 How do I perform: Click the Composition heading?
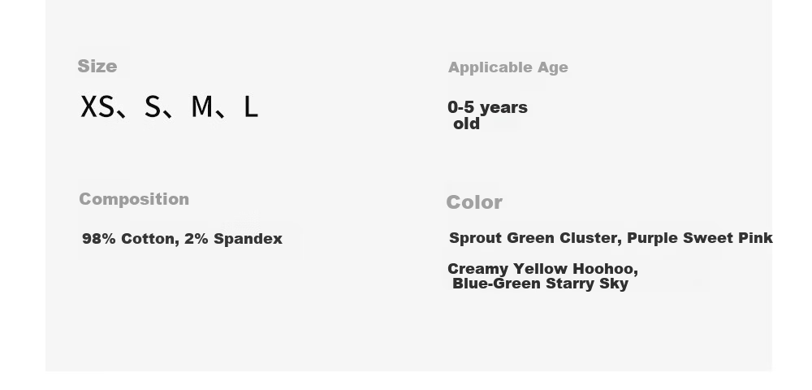click(x=134, y=199)
